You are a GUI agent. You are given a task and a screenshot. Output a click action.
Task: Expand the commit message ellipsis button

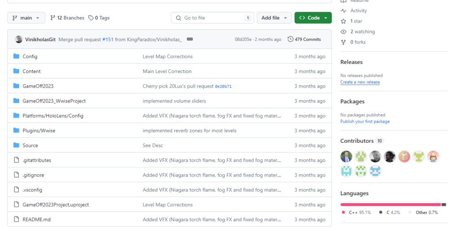(190, 39)
